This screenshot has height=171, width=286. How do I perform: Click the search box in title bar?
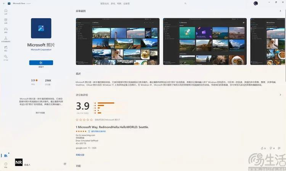tap(143, 3)
